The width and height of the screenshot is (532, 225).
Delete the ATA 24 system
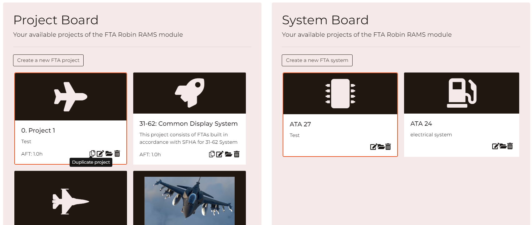510,146
